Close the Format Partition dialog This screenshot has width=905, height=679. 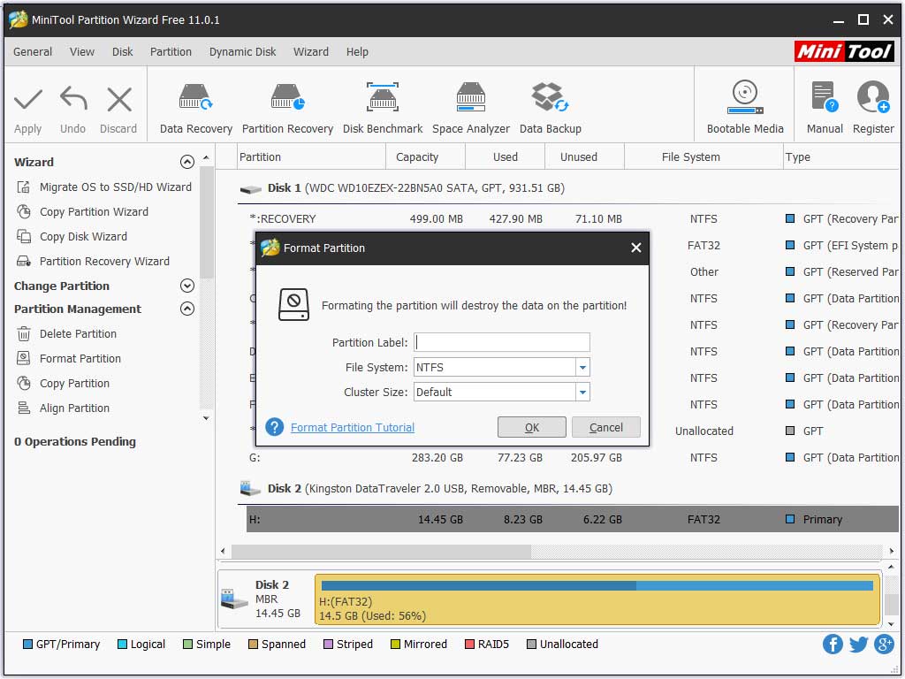point(635,248)
